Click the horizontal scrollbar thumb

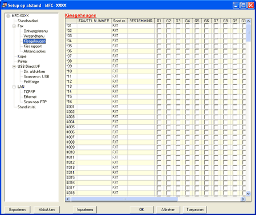click(124, 199)
